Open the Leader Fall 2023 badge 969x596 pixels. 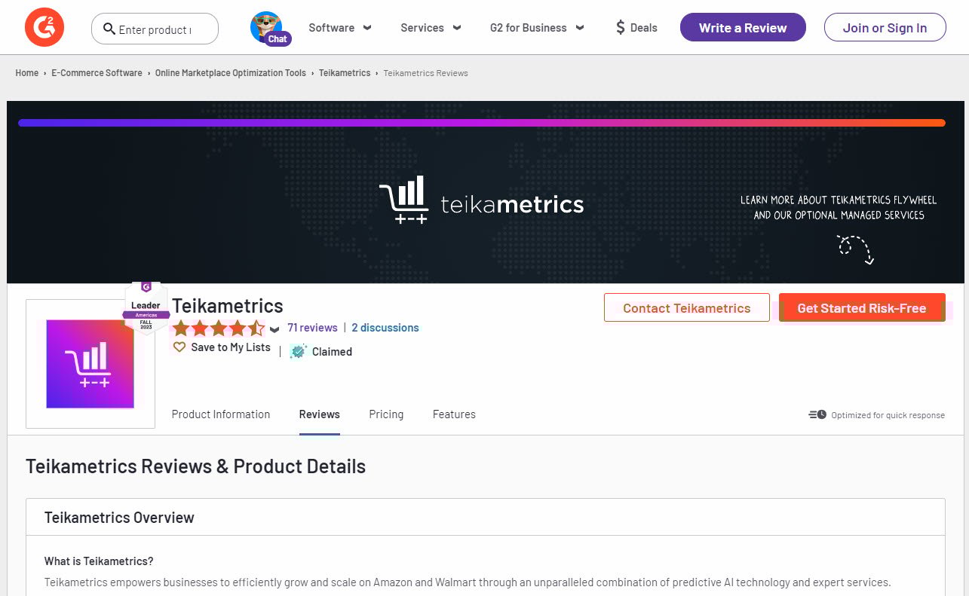coord(146,306)
